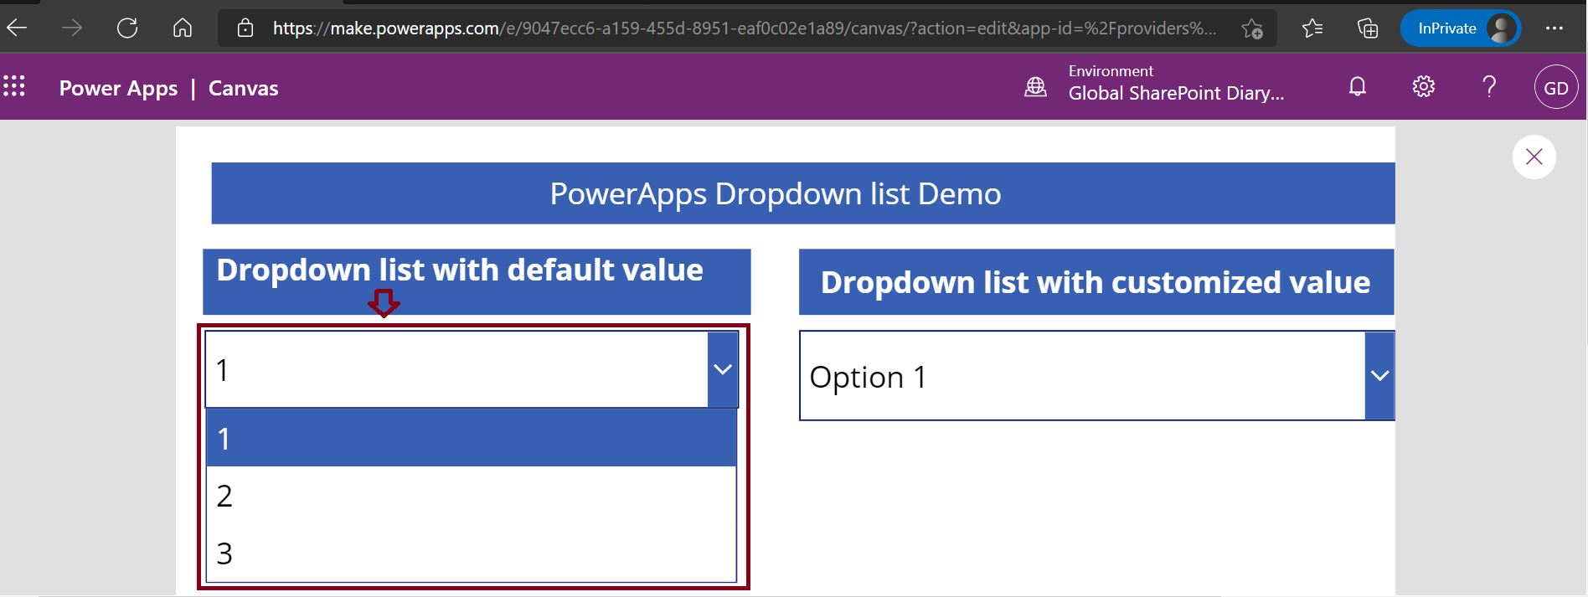Open the GD account menu
Viewport: 1588px width, 597px height.
click(x=1556, y=87)
